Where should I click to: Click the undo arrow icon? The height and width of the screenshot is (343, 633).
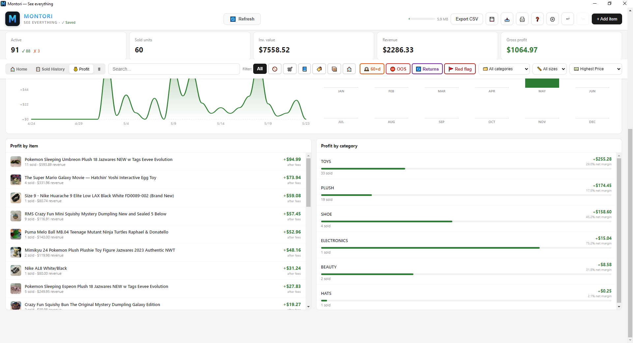pyautogui.click(x=568, y=19)
